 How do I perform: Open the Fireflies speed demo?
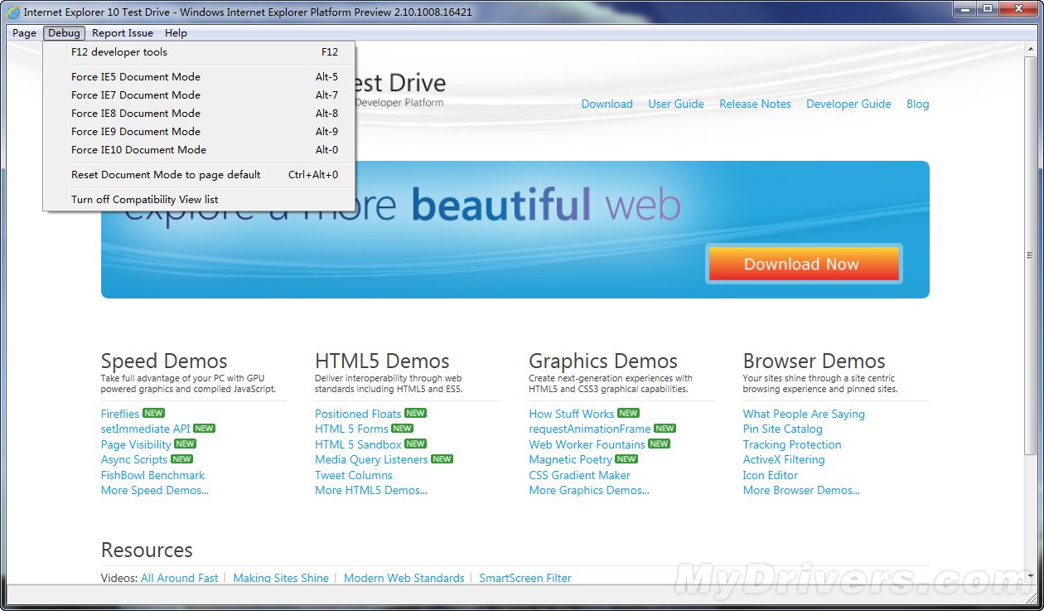pyautogui.click(x=120, y=414)
